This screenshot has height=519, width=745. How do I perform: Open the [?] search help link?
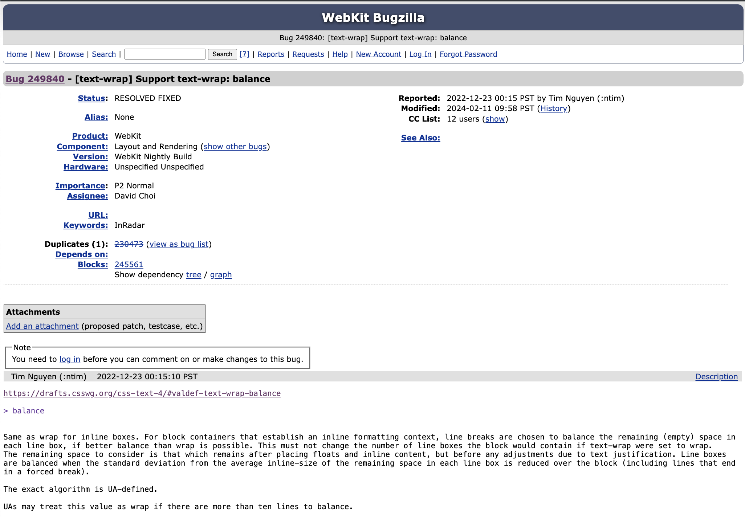click(244, 54)
